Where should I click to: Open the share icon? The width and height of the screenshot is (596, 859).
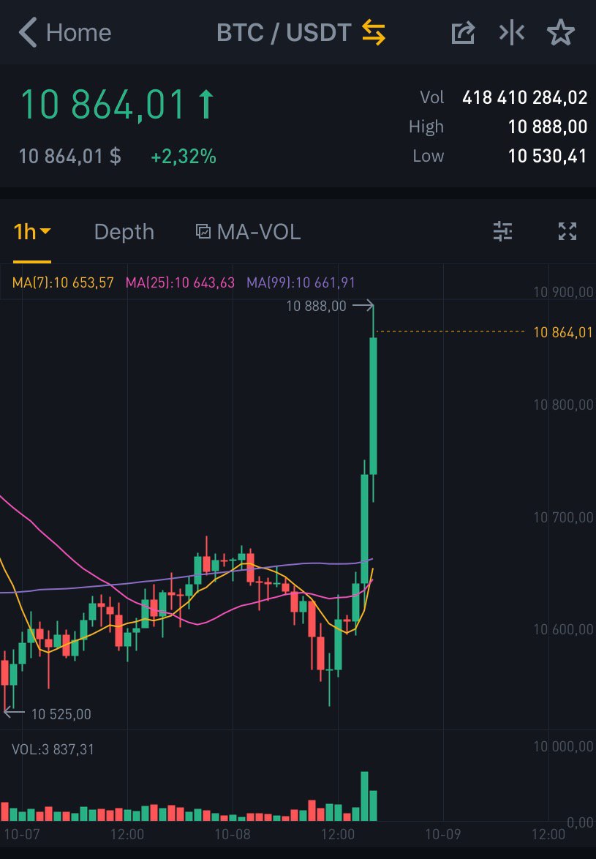pos(463,33)
